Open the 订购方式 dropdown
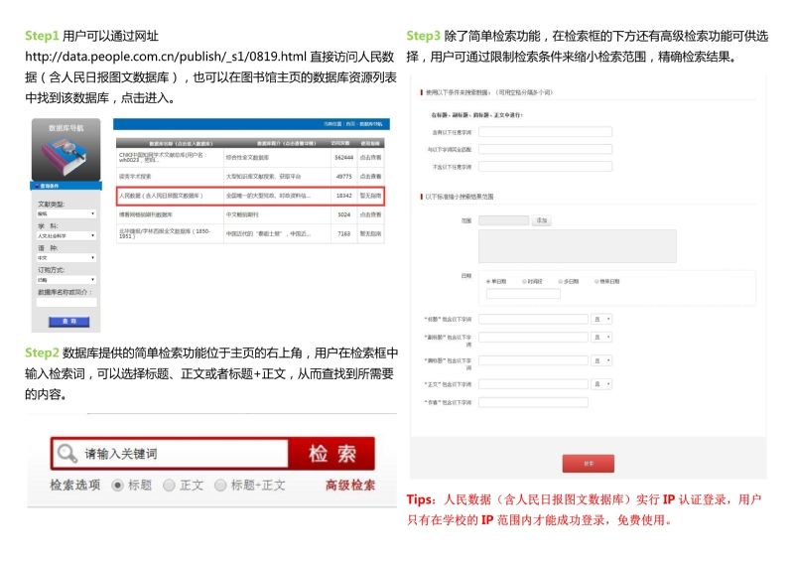 pos(66,280)
